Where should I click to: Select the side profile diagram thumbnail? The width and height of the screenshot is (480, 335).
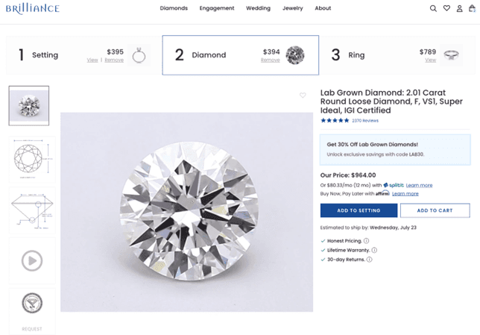coord(32,210)
